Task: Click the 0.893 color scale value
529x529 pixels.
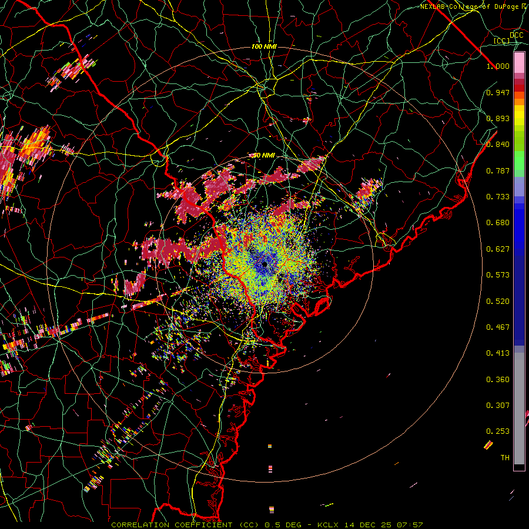Action: click(498, 118)
